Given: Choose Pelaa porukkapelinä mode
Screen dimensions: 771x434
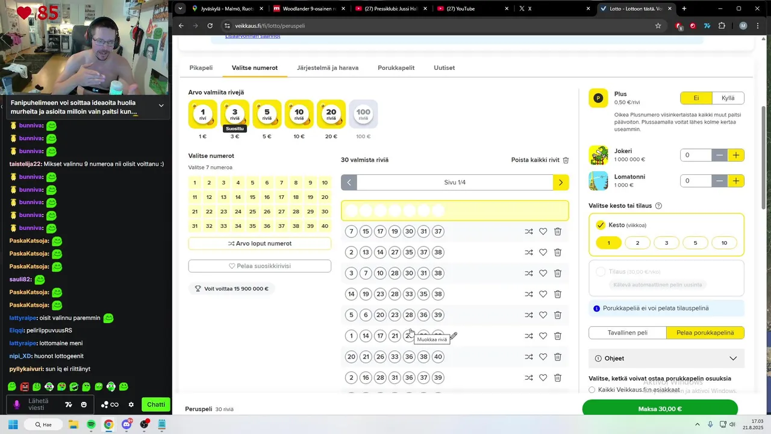Looking at the screenshot, I should (x=705, y=333).
